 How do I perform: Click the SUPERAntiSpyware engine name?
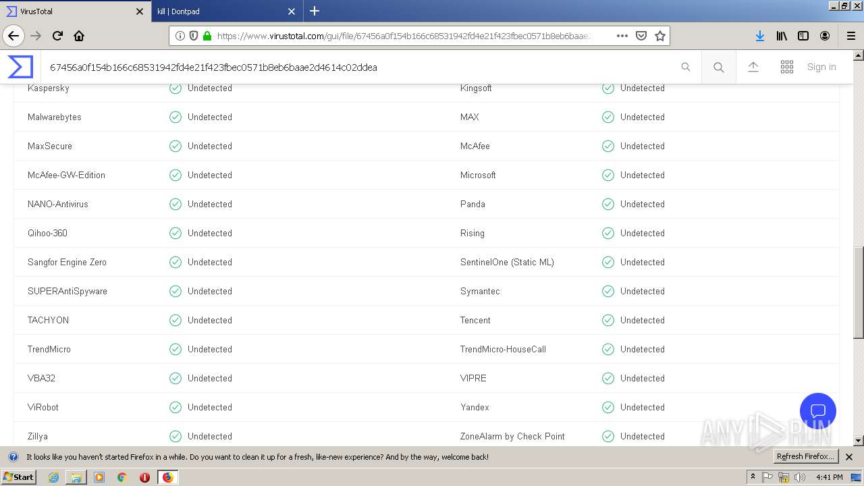67,292
